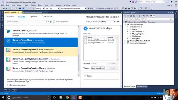Open Task View on the taskbar
The height and width of the screenshot is (100, 178).
pyautogui.click(x=54, y=97)
